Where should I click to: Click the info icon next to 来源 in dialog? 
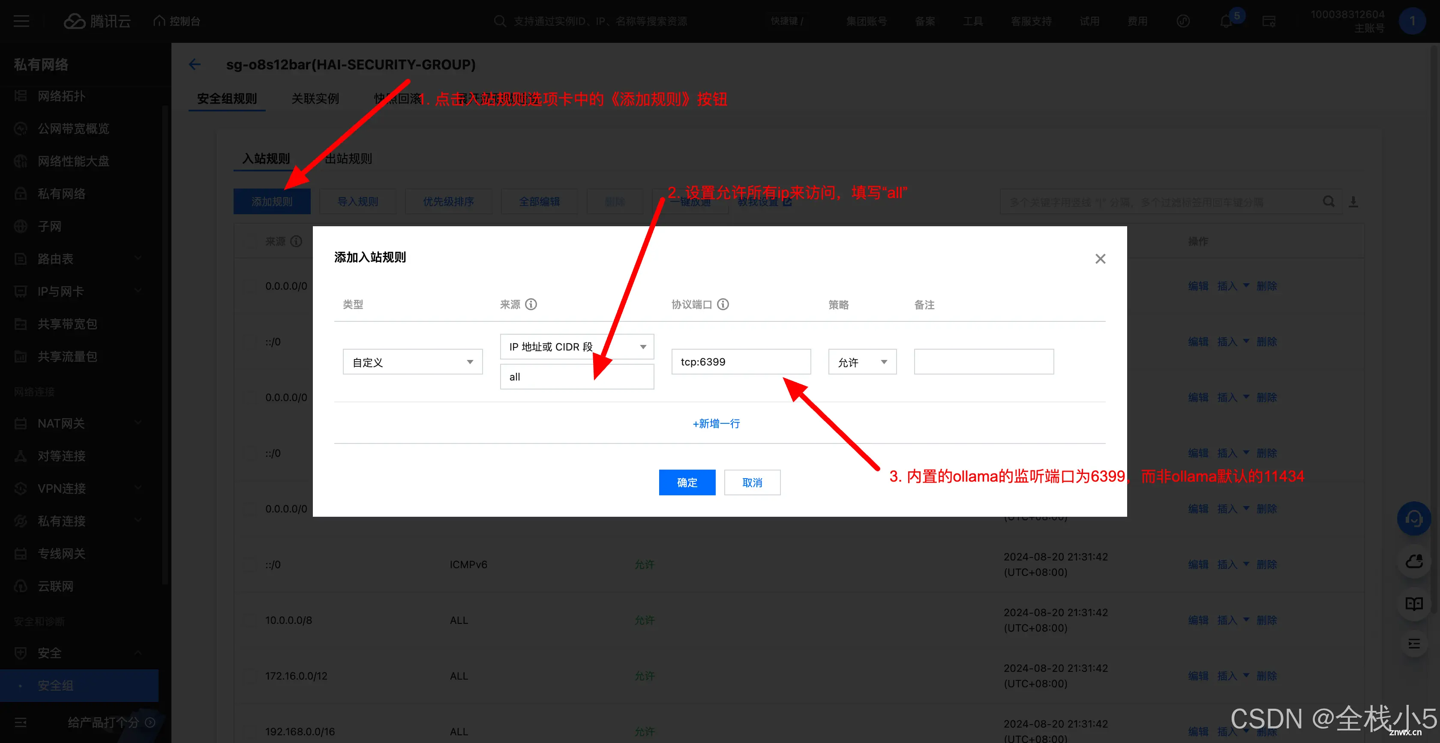[x=531, y=304]
